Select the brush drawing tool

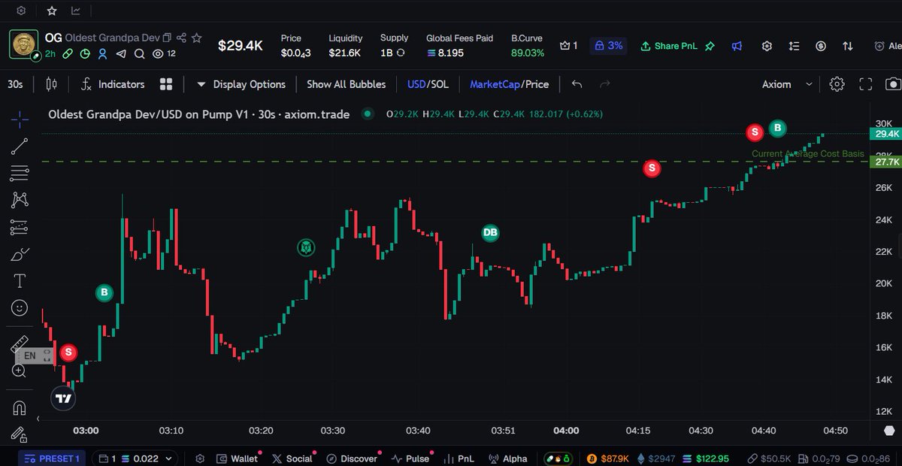click(20, 254)
